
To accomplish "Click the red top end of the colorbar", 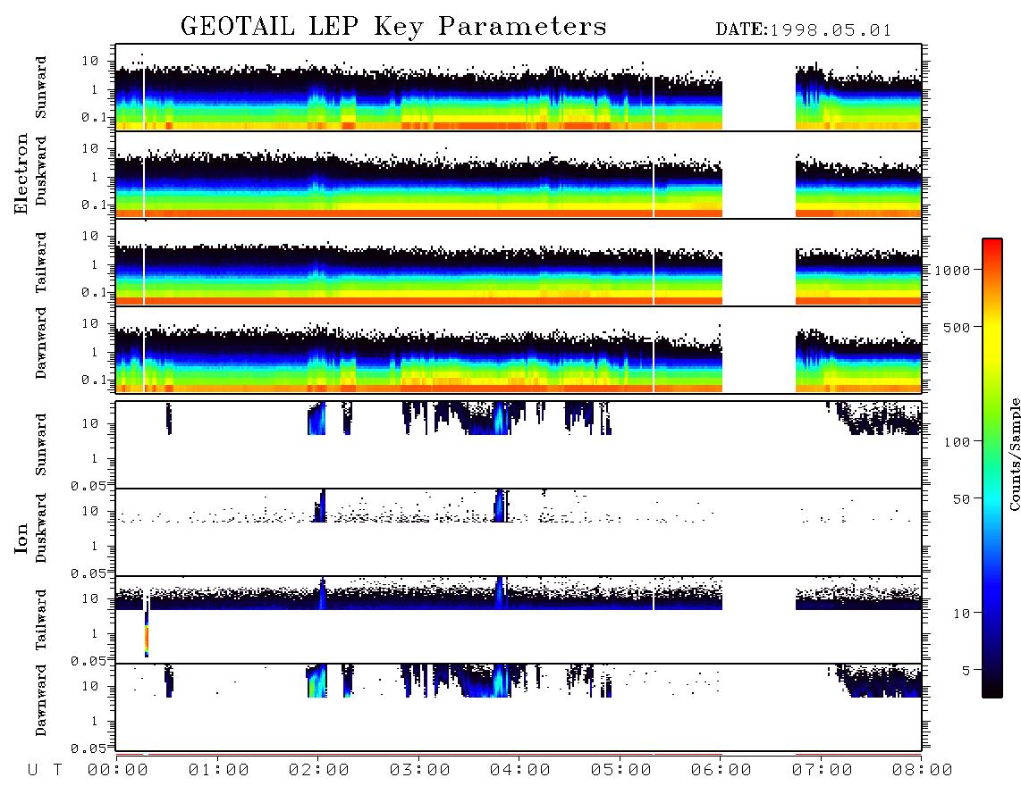I will 991,246.
